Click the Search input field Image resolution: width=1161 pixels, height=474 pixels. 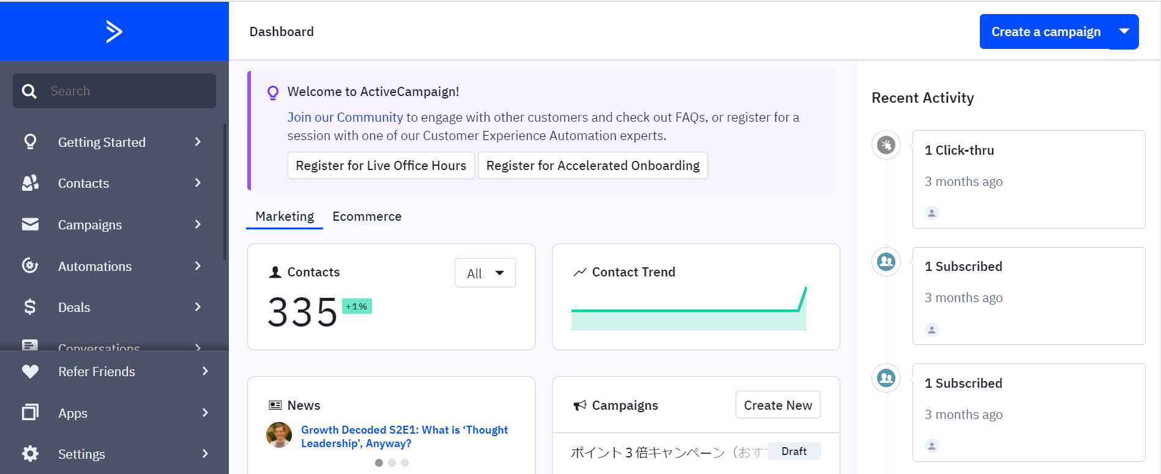pos(114,91)
